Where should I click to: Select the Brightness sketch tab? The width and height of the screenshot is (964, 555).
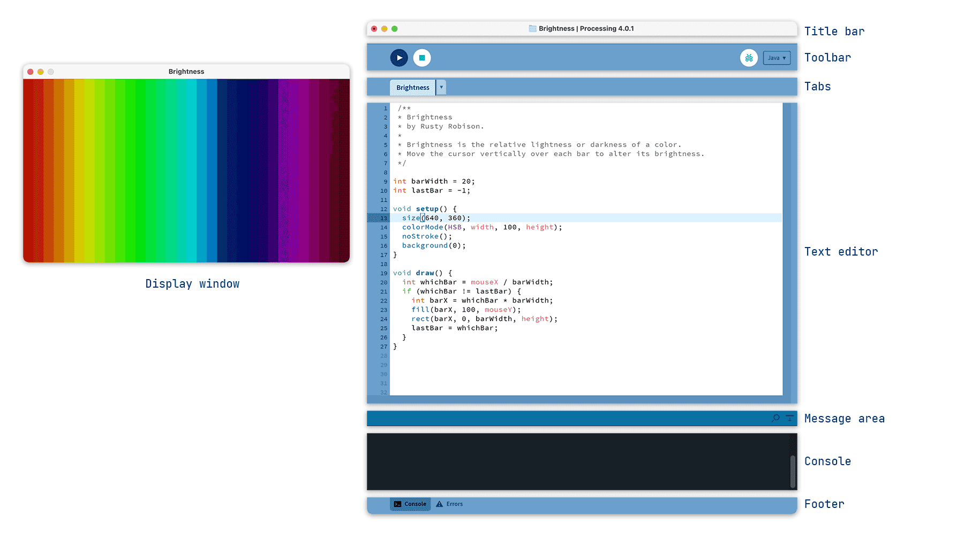pyautogui.click(x=412, y=88)
